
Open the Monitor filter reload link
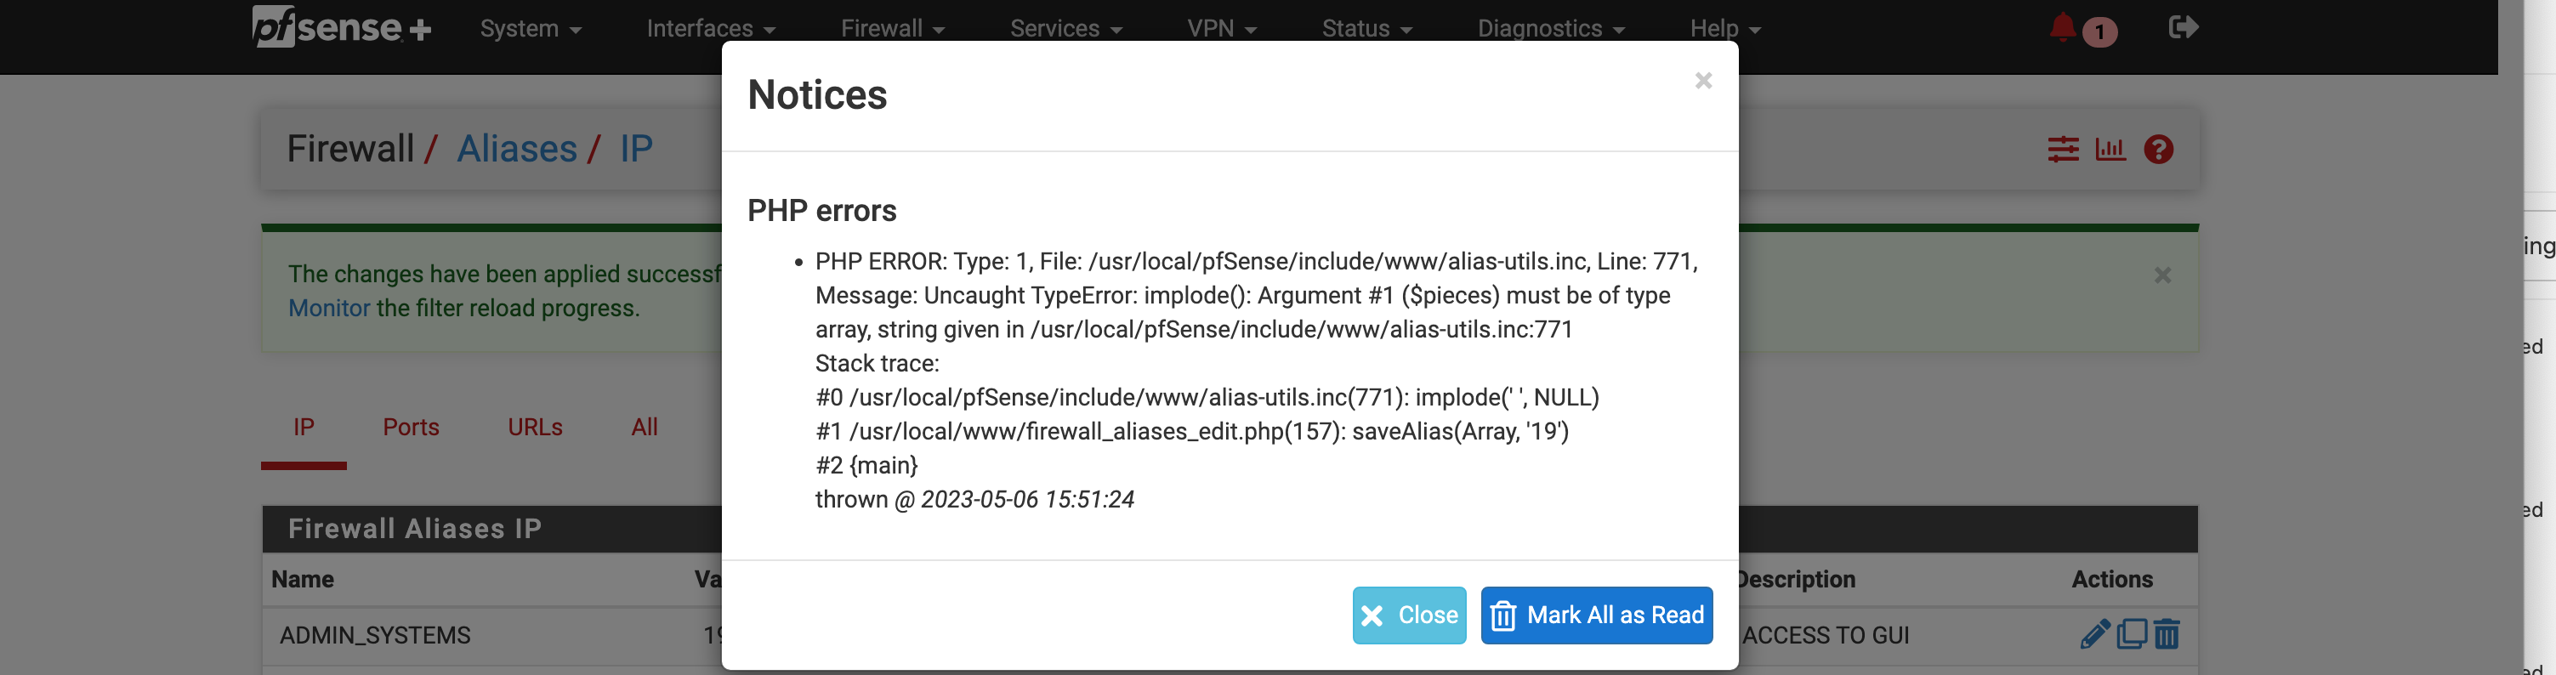(x=328, y=308)
